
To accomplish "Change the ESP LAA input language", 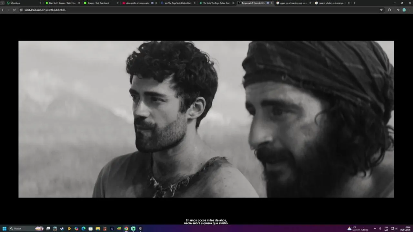I will point(386,228).
